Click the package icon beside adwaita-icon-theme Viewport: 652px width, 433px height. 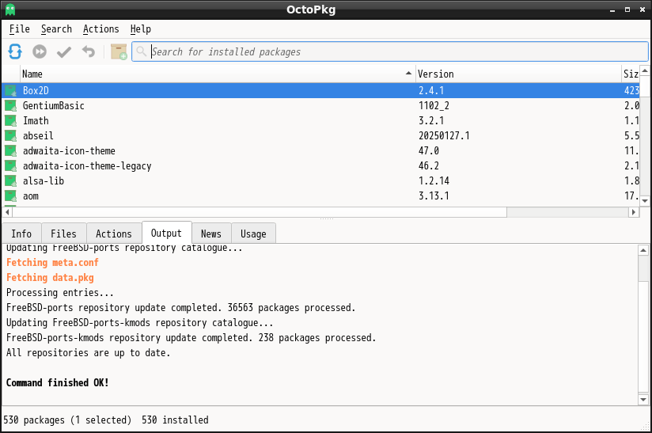[x=10, y=150]
